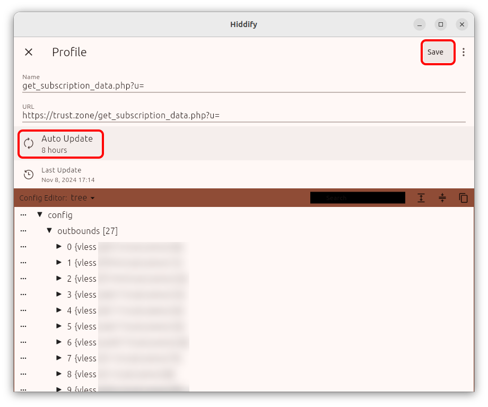Screen dimensions: 488x407
Task: Open the three-dot overflow menu
Action: point(464,52)
